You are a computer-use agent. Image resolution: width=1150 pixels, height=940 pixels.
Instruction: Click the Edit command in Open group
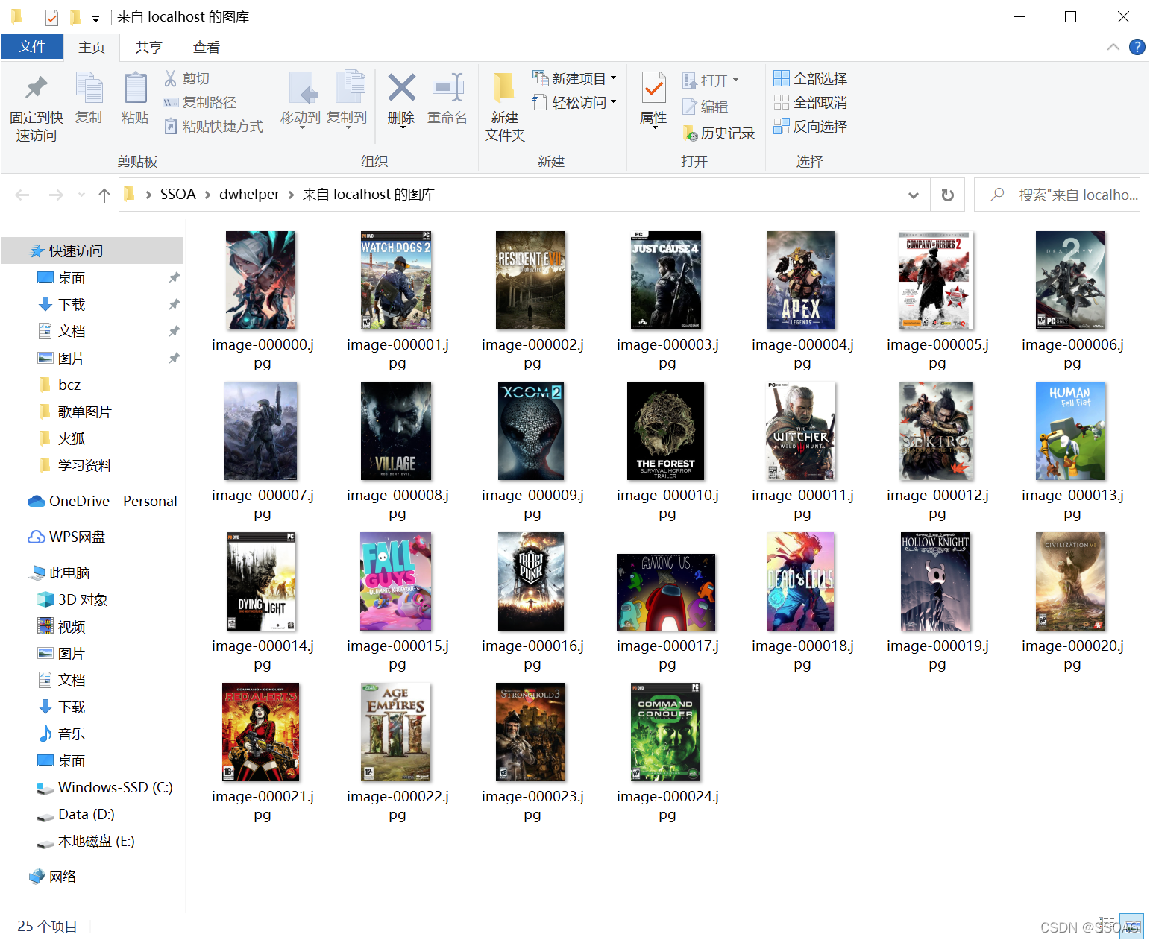pos(706,107)
